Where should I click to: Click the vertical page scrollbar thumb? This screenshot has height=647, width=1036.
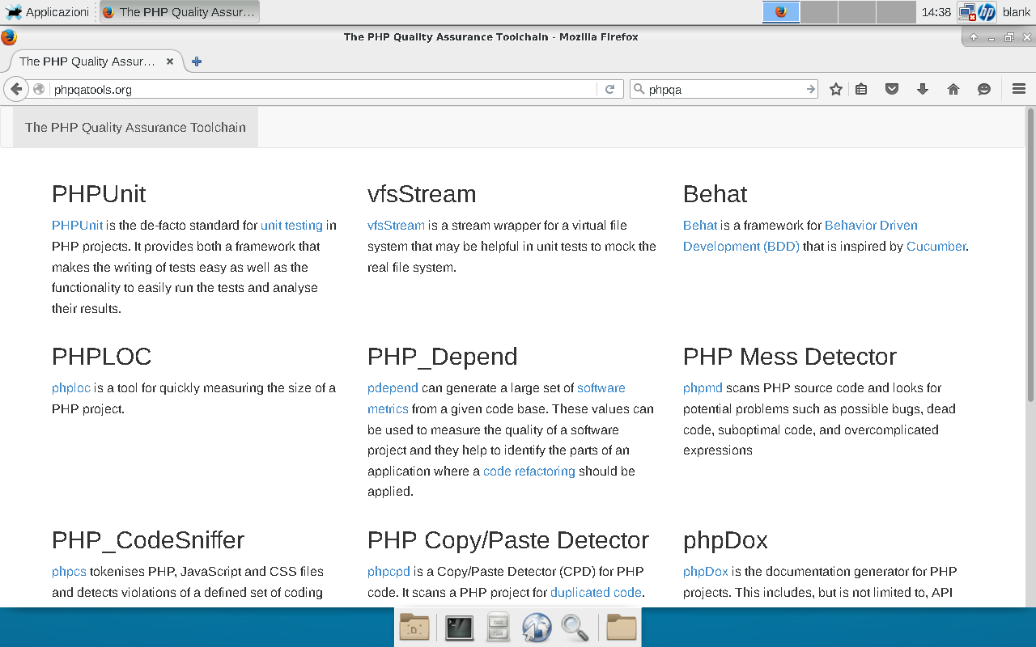[1030, 255]
